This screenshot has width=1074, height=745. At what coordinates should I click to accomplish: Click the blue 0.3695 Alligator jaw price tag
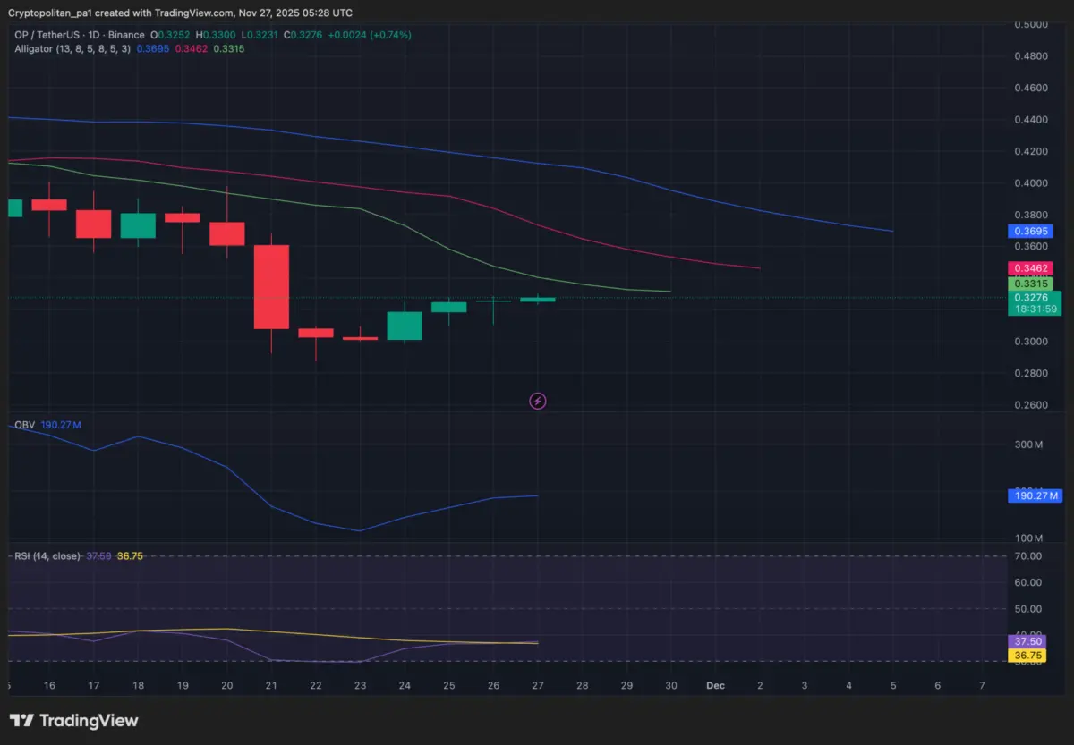pyautogui.click(x=1030, y=231)
